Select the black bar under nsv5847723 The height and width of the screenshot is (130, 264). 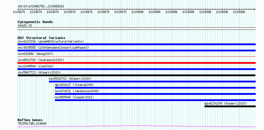coord(136,75)
